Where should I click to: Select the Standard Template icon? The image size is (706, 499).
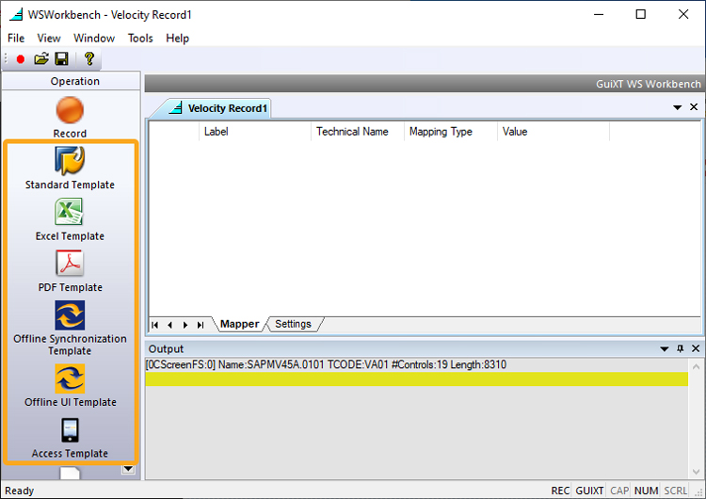tap(70, 160)
